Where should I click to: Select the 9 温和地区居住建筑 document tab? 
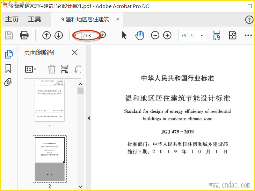point(87,19)
